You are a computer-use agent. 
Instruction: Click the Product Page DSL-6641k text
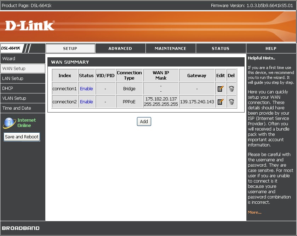tap(27, 6)
